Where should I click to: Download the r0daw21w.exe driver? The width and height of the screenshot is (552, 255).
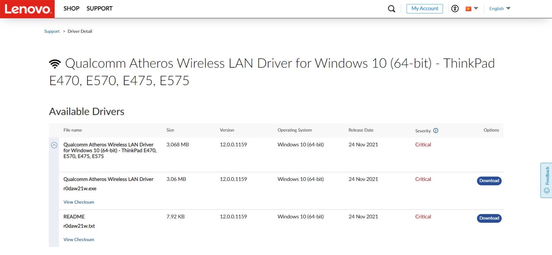click(489, 181)
